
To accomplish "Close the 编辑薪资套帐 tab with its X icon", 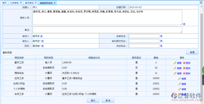I will coord(55,3).
